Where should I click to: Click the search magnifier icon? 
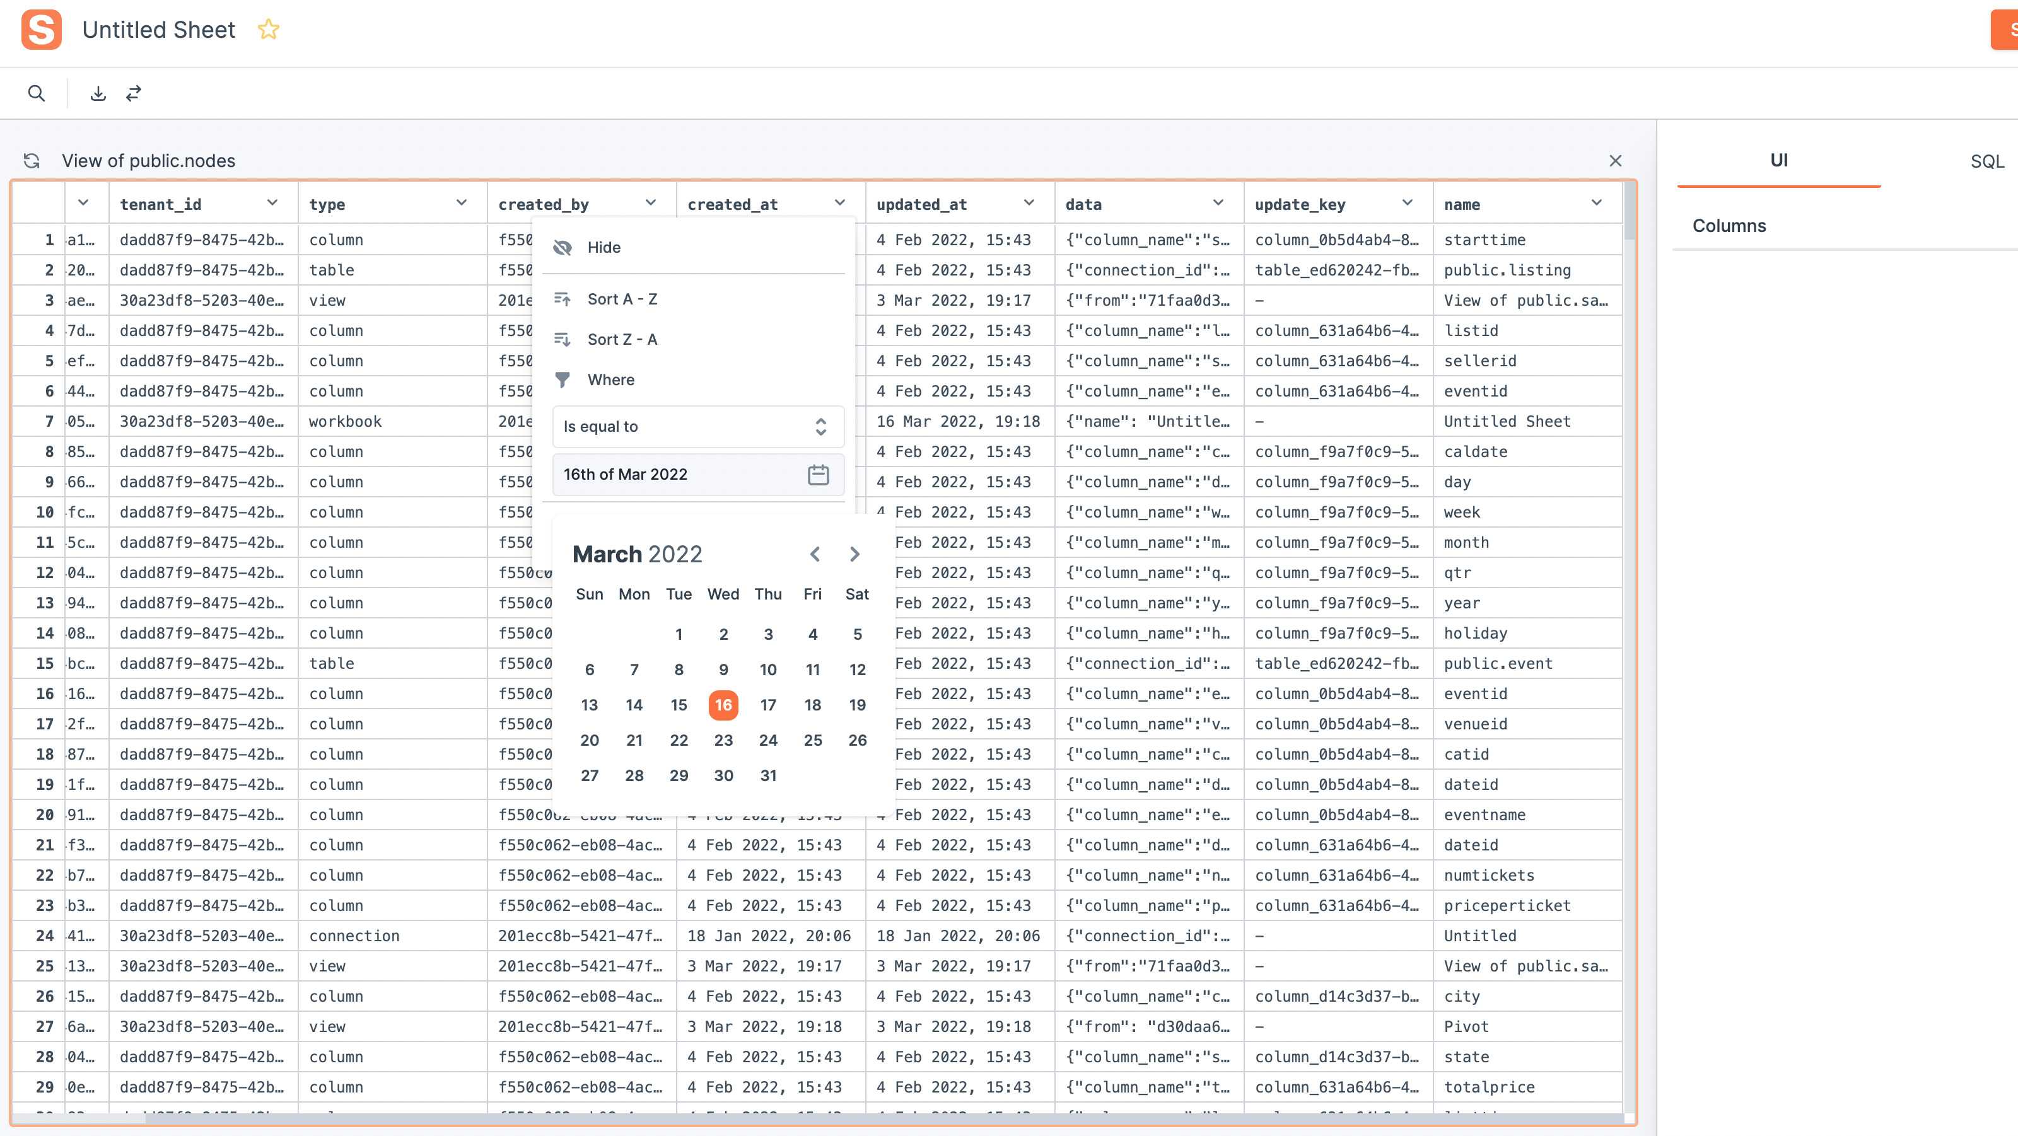click(36, 93)
